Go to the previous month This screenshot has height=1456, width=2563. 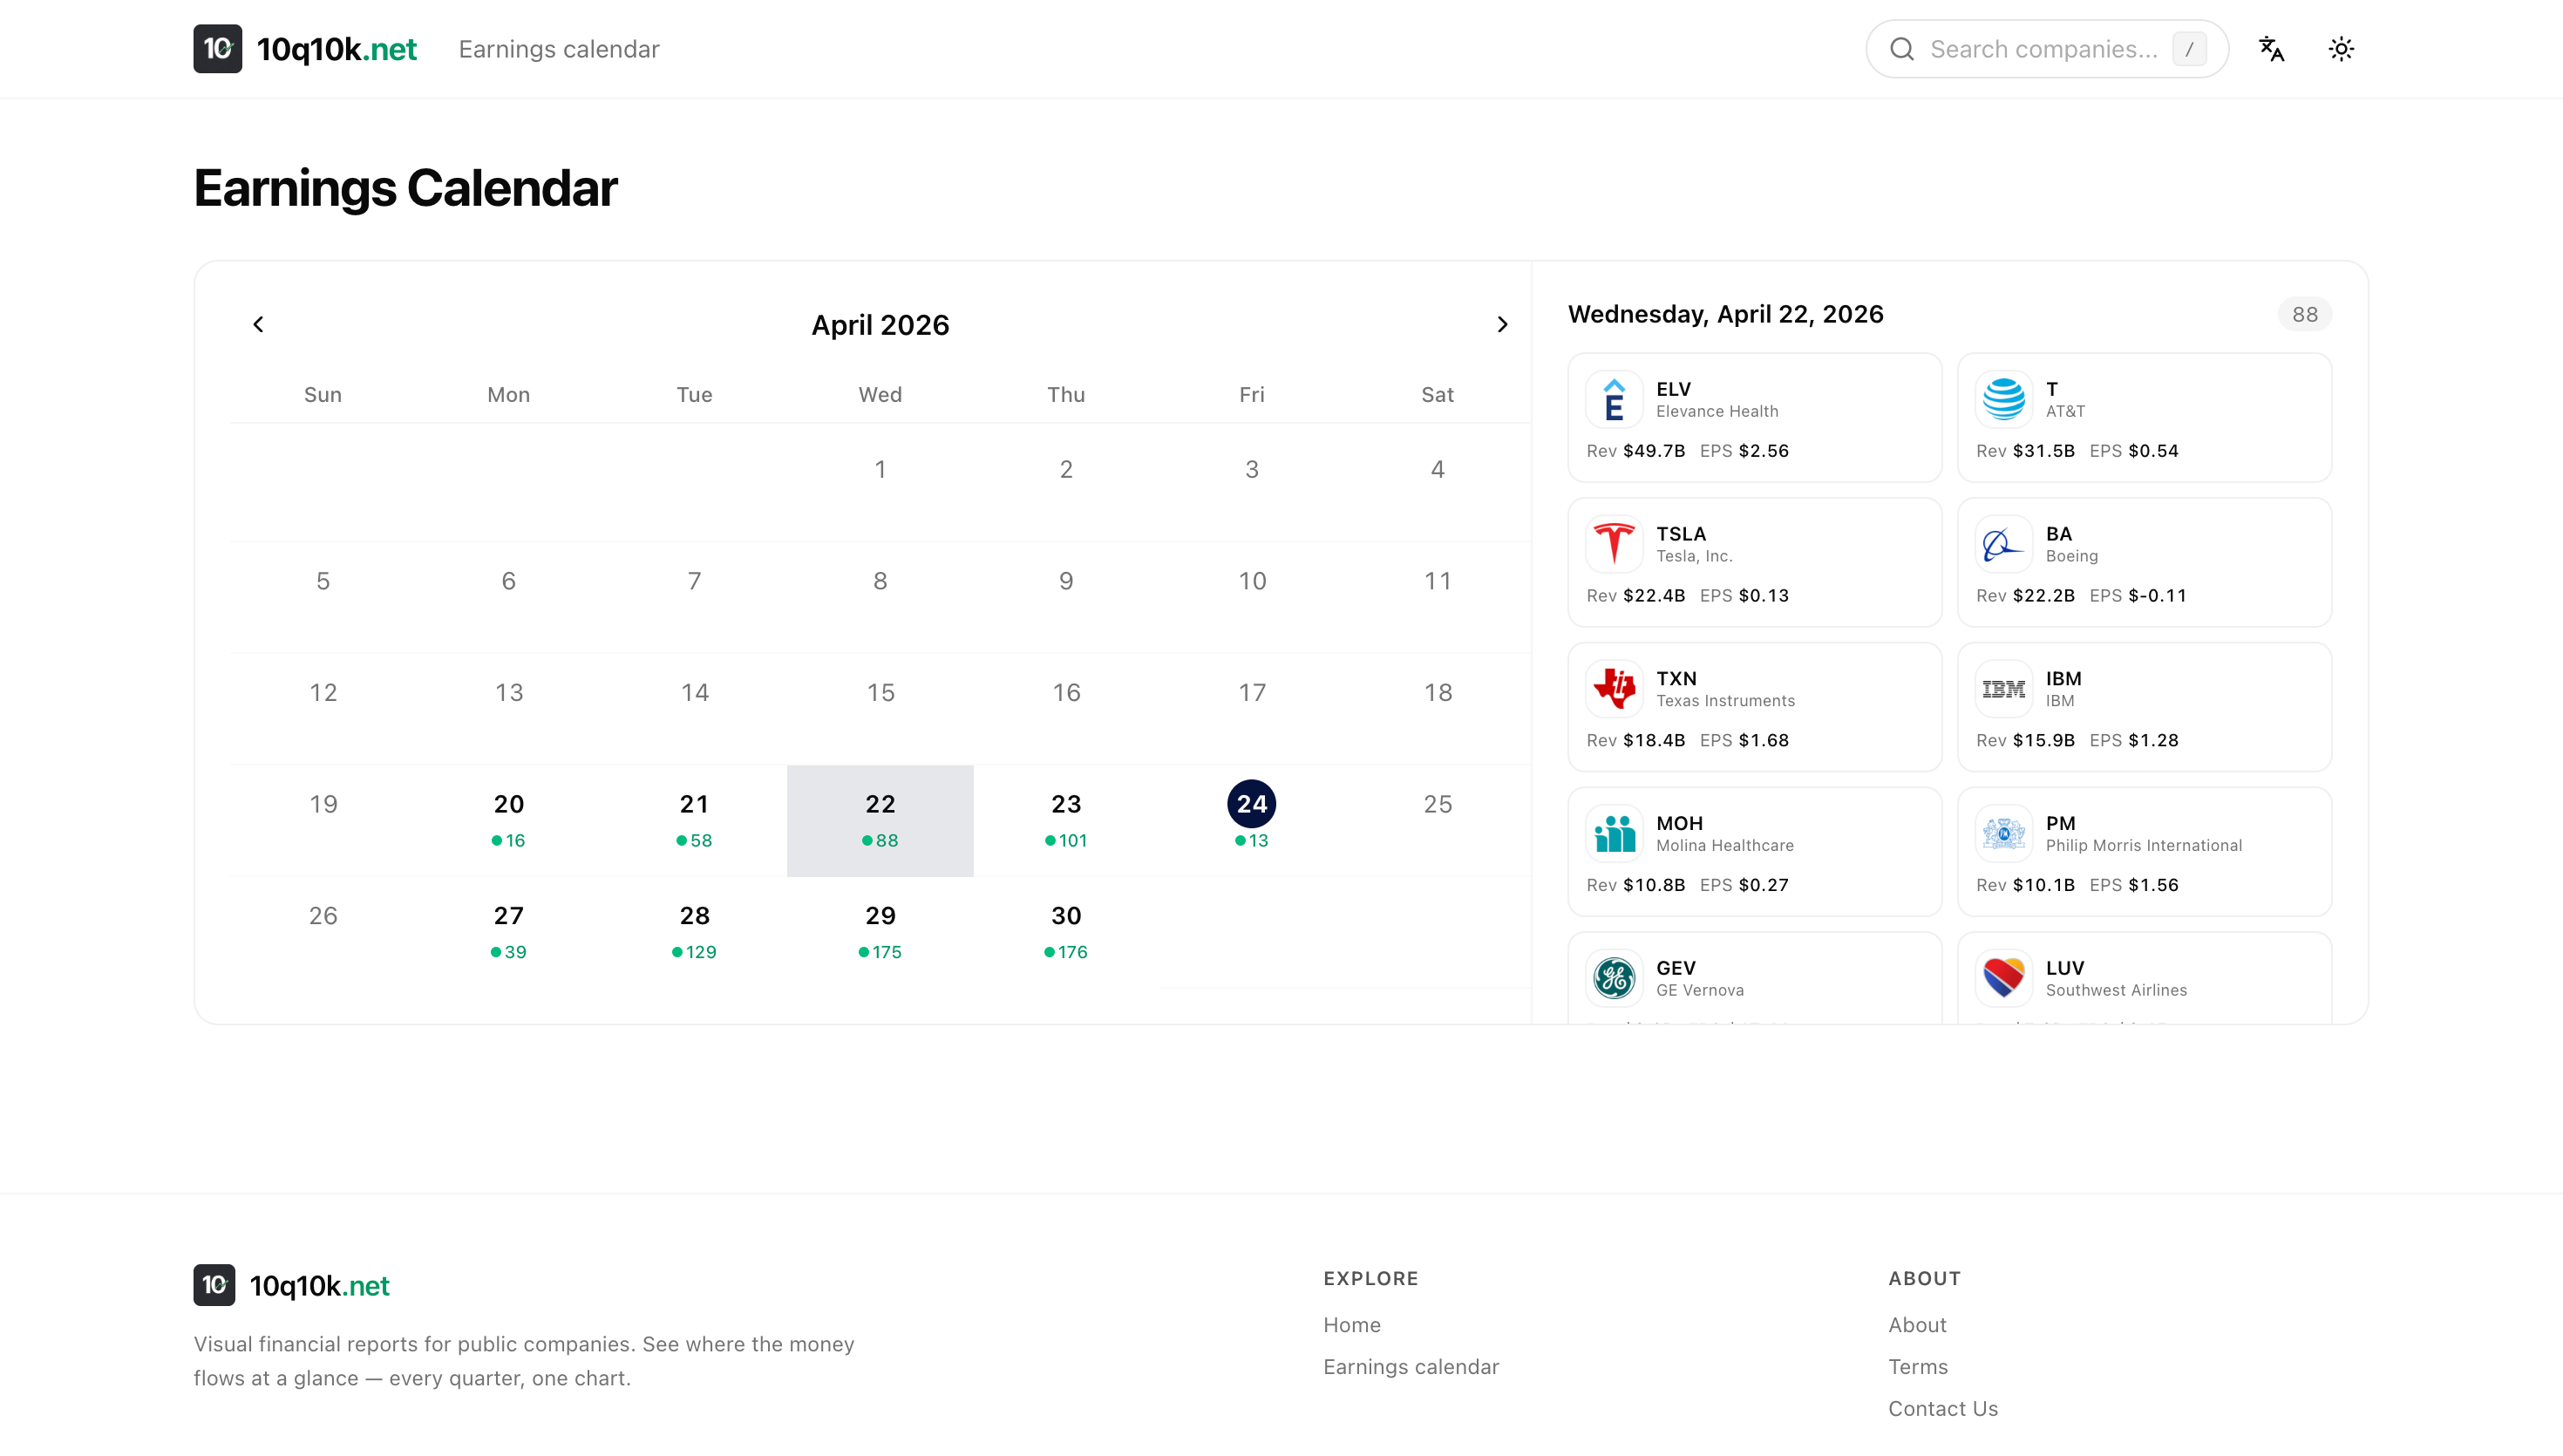[x=258, y=324]
